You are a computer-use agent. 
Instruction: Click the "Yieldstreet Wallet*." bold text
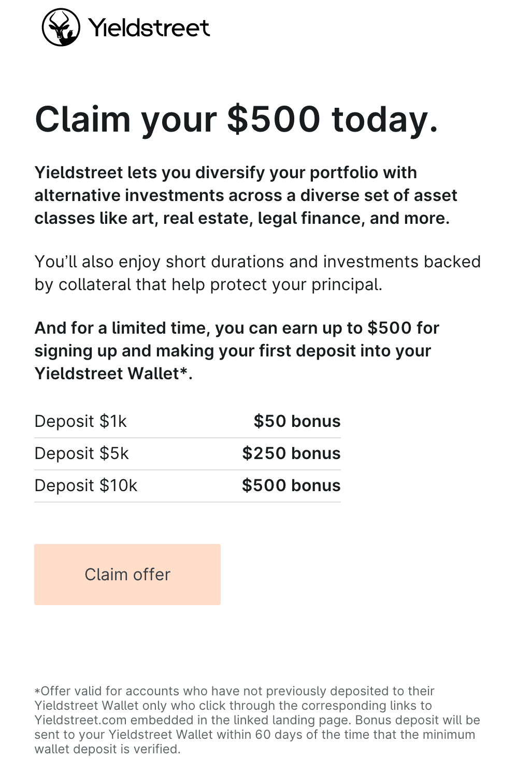click(113, 374)
